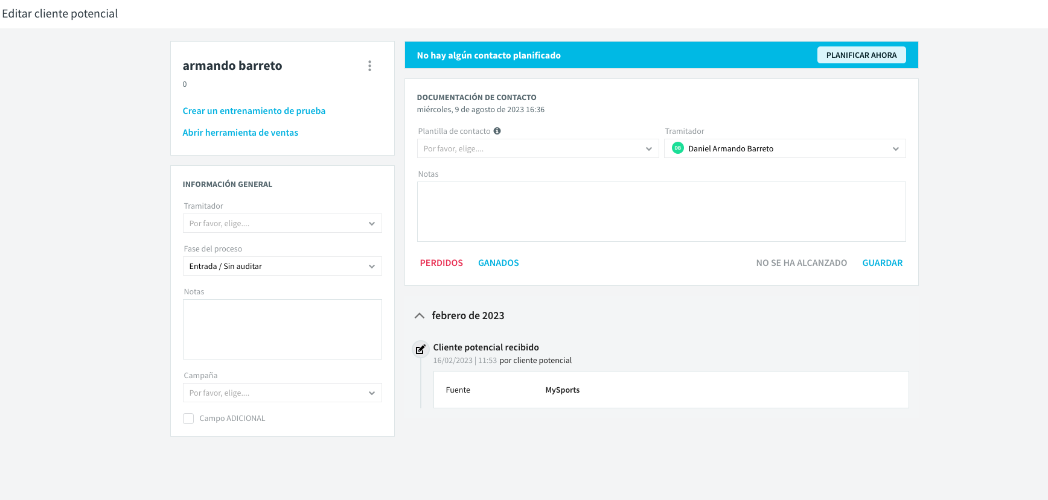This screenshot has height=500, width=1048.
Task: Click the PLANIFICAR AHORA button
Action: point(861,55)
